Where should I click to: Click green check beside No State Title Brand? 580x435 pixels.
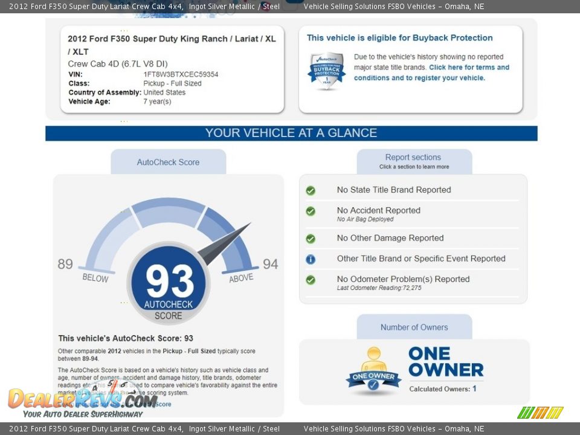[311, 190]
